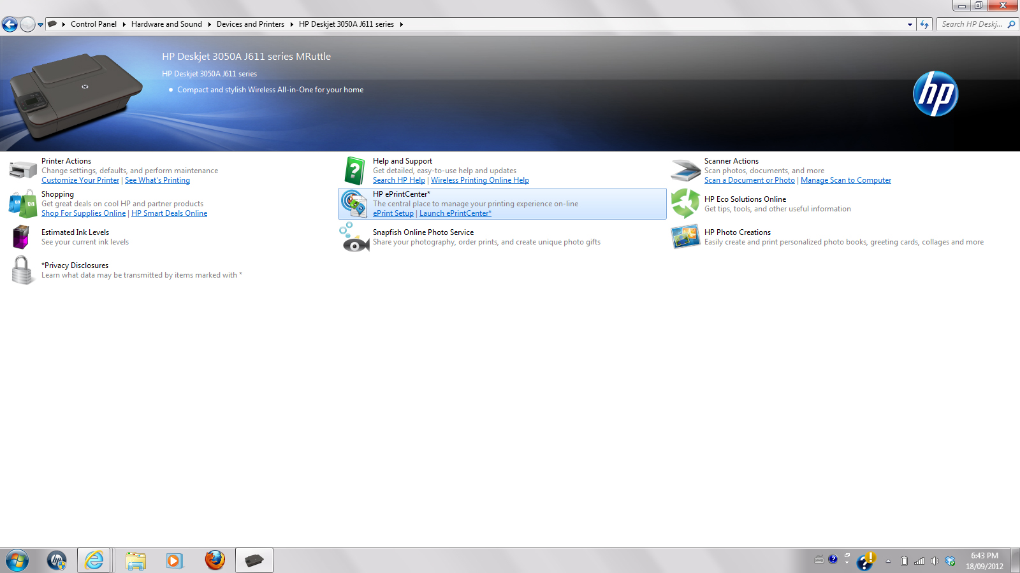Open the HP alert tray icon with exclamation
The height and width of the screenshot is (573, 1020).
tap(866, 561)
